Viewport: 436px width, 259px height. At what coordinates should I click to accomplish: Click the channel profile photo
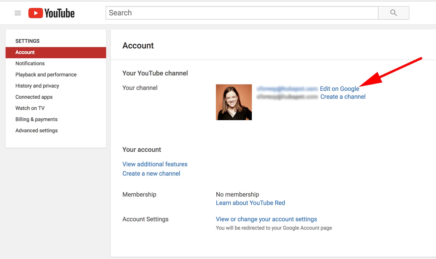pyautogui.click(x=234, y=102)
